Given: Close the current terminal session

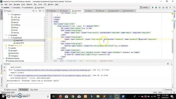Looking at the screenshot, I should [x=4, y=70].
